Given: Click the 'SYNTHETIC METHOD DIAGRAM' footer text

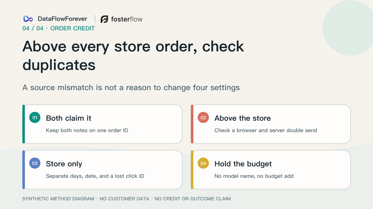Looking at the screenshot, I should 58,199.
